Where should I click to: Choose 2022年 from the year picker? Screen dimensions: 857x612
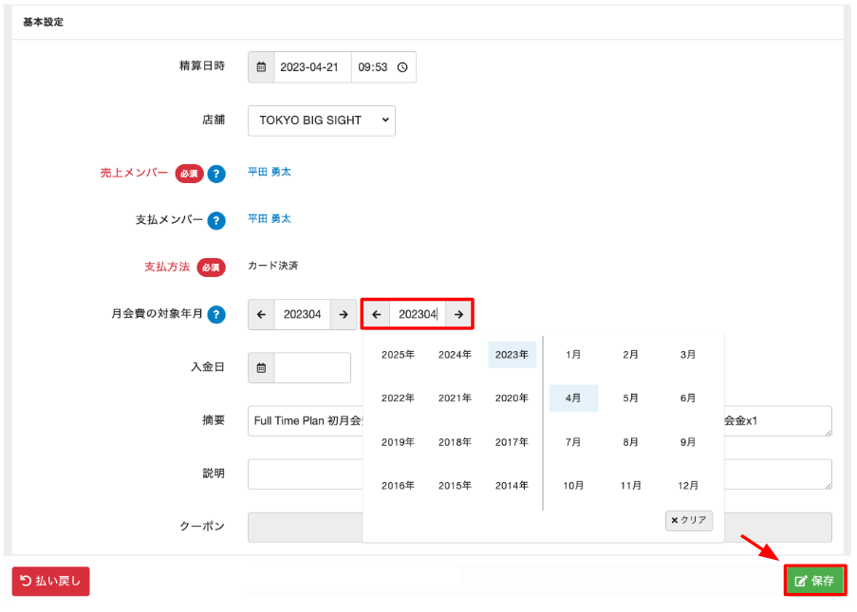pos(398,399)
